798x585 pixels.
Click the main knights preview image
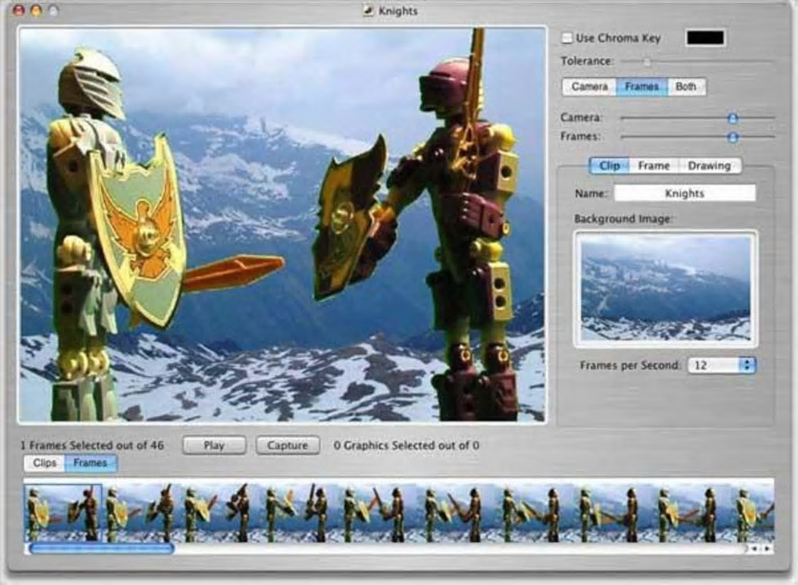[x=282, y=224]
